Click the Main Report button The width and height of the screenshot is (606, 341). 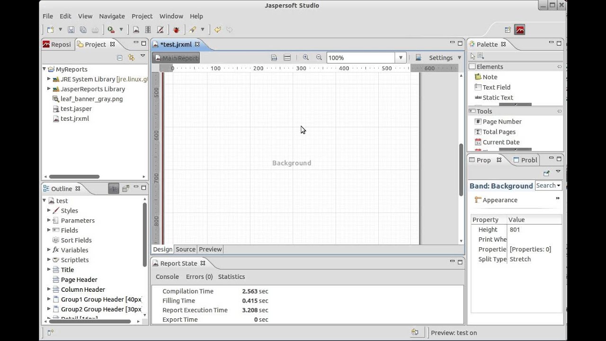(x=176, y=58)
